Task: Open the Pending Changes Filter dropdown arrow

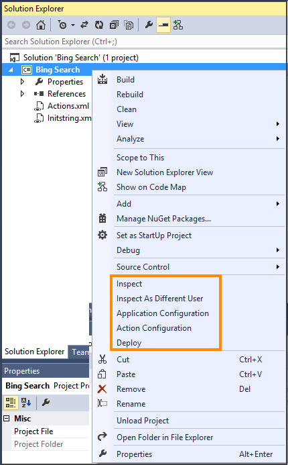Action: click(x=73, y=25)
